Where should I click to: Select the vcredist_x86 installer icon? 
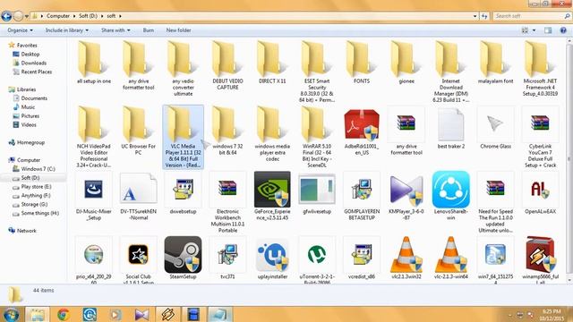pyautogui.click(x=362, y=254)
